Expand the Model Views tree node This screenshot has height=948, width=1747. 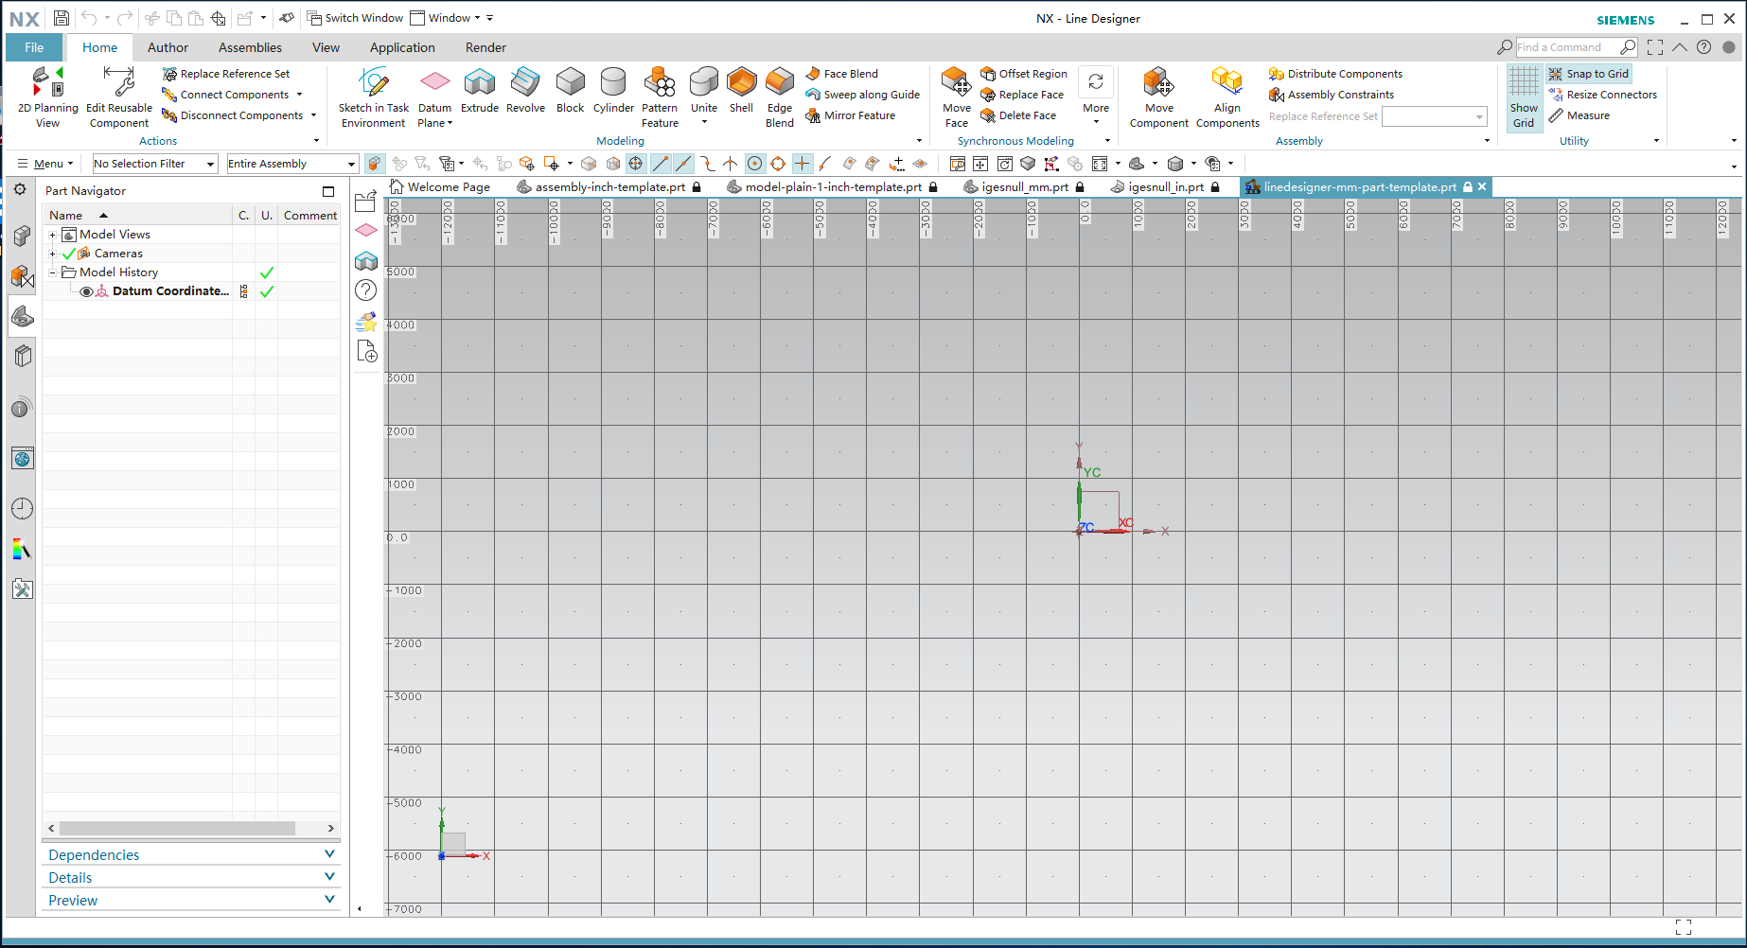(52, 235)
